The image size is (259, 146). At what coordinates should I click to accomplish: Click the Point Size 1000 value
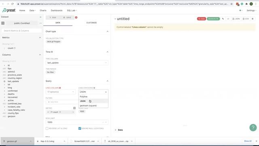(82, 112)
